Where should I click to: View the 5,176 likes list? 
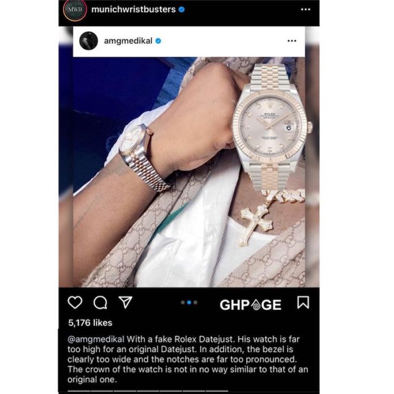[x=90, y=323]
